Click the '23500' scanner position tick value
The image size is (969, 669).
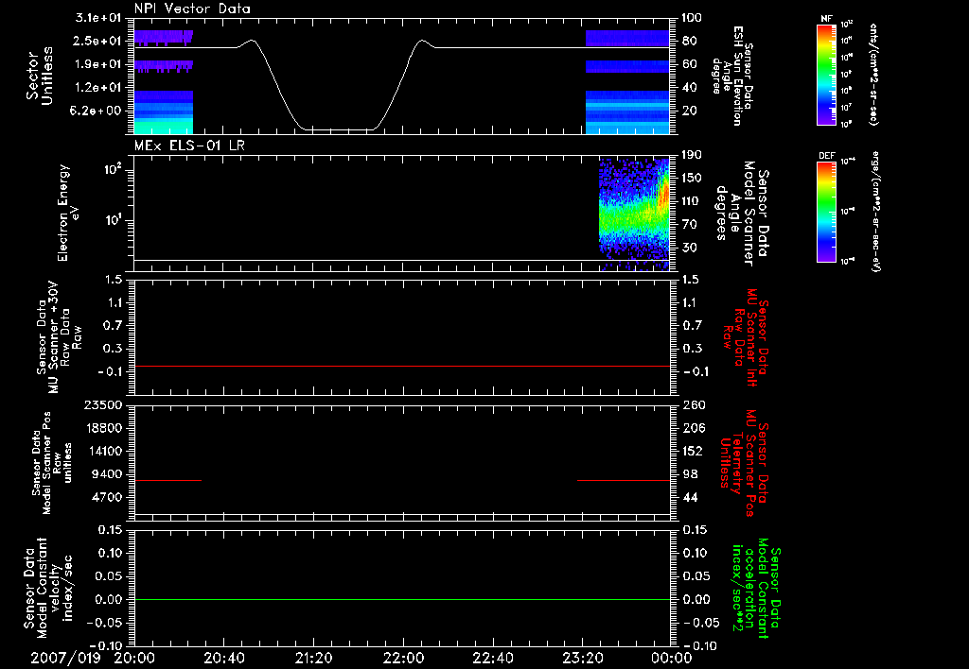pos(104,404)
